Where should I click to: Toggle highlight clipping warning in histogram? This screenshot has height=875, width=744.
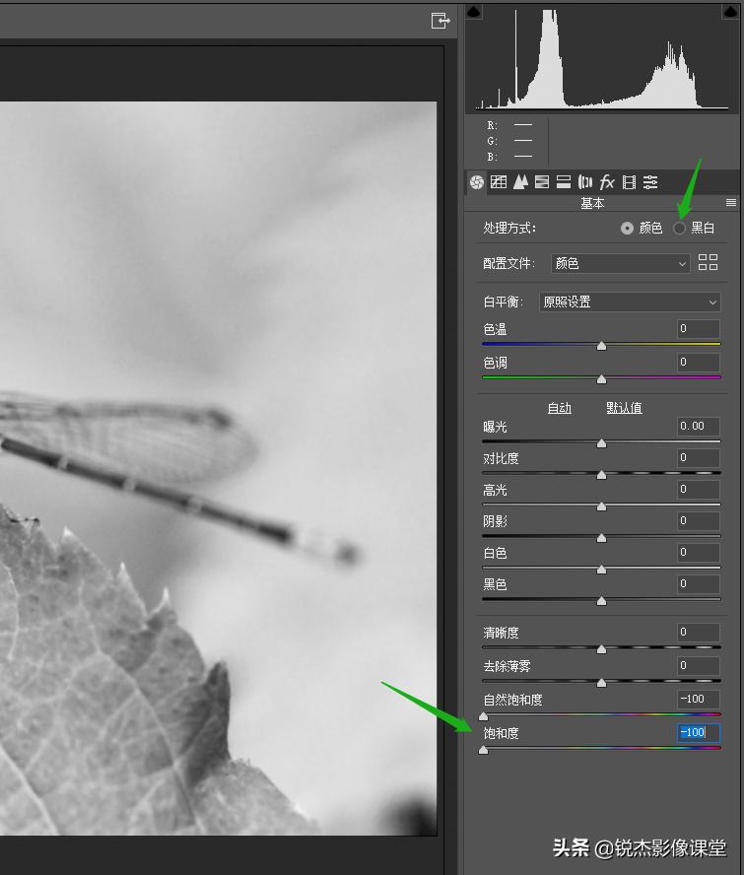[730, 12]
